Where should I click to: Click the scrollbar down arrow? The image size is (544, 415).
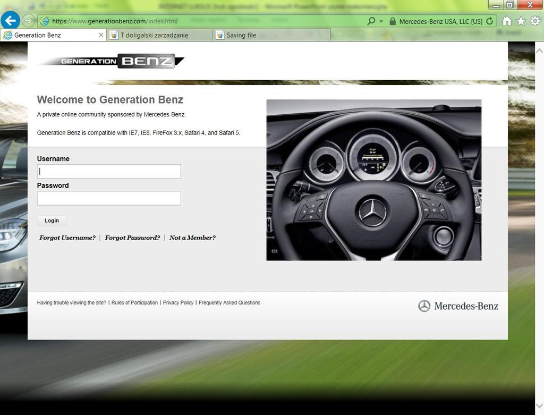[540, 405]
